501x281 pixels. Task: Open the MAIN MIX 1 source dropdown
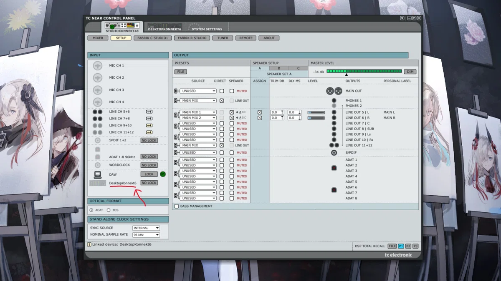click(198, 112)
